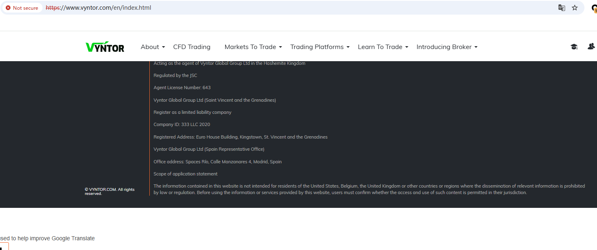
Task: Click the VYNTOR.COM copyright text in the footer
Action: [x=109, y=191]
